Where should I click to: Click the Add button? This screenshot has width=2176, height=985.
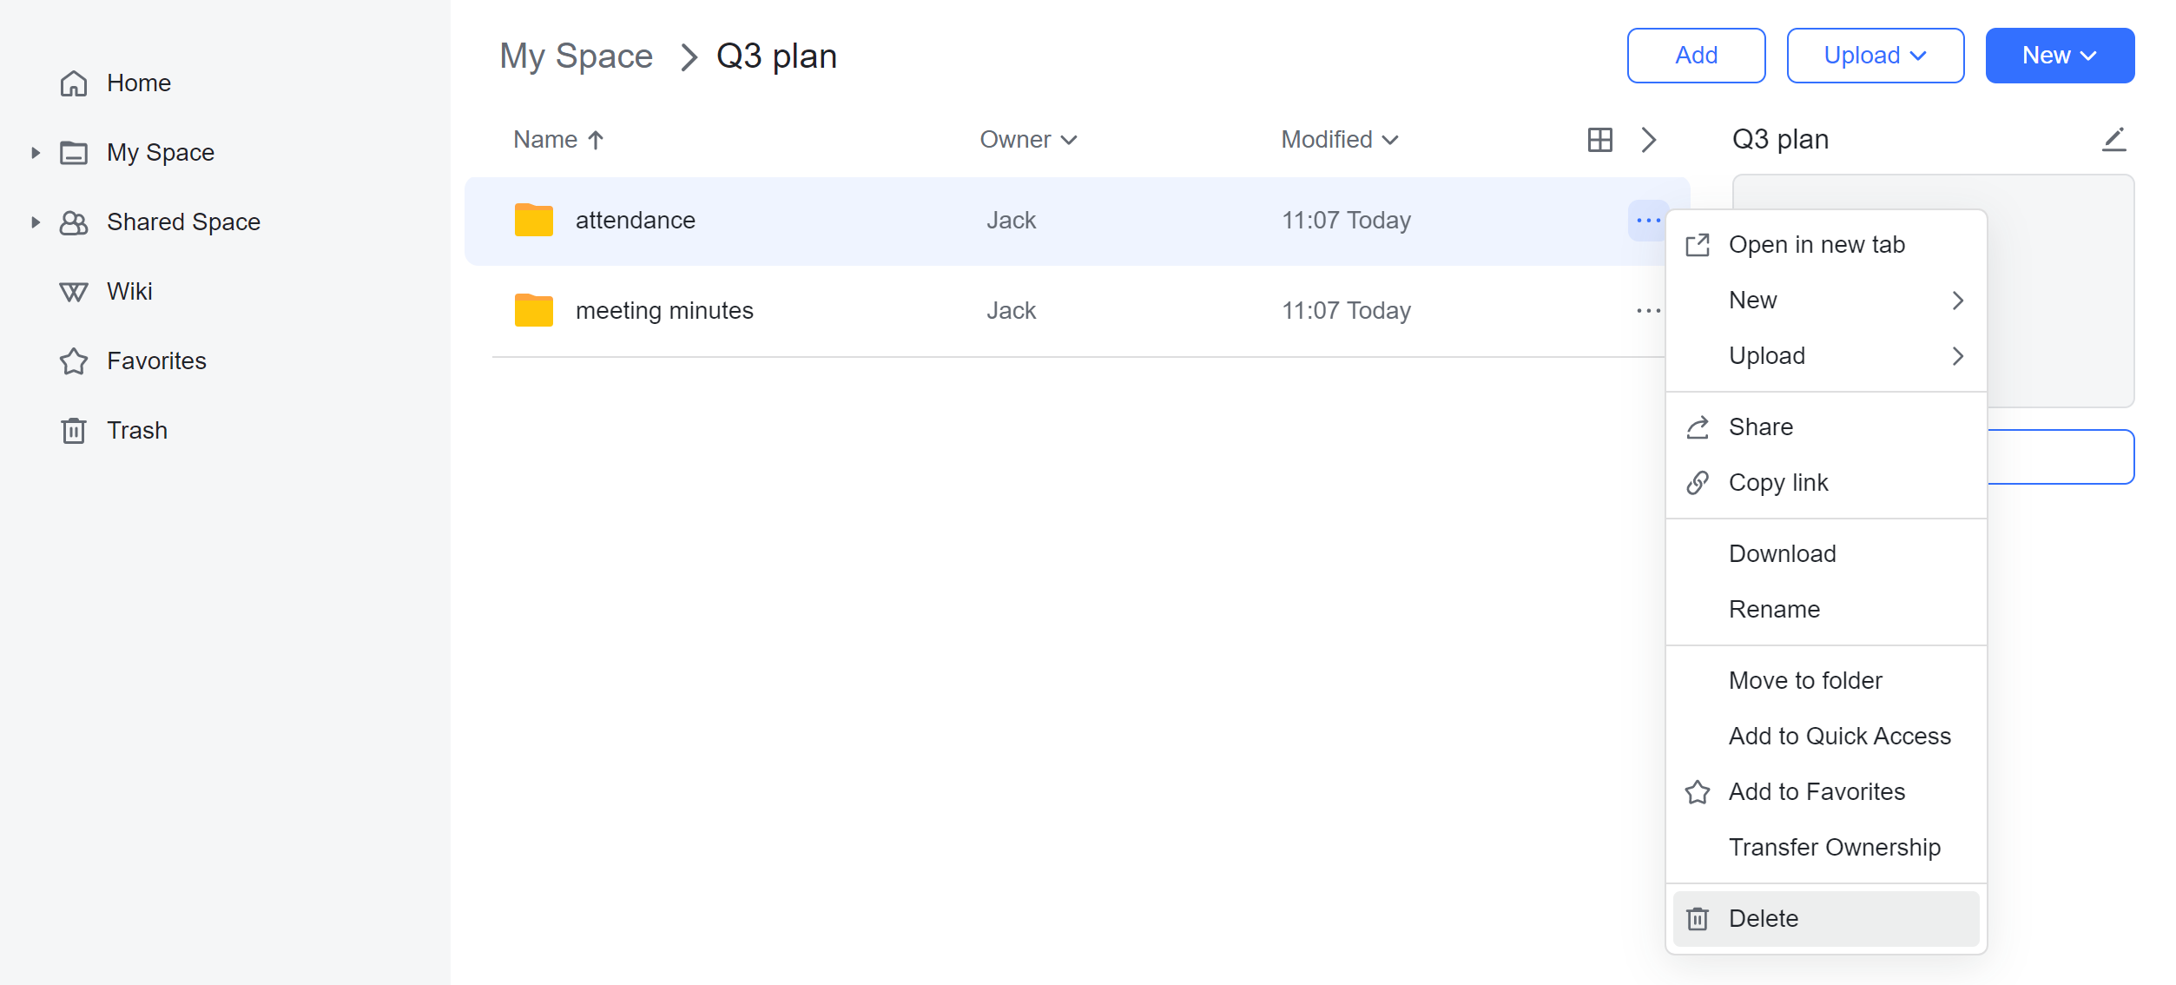[x=1695, y=55]
